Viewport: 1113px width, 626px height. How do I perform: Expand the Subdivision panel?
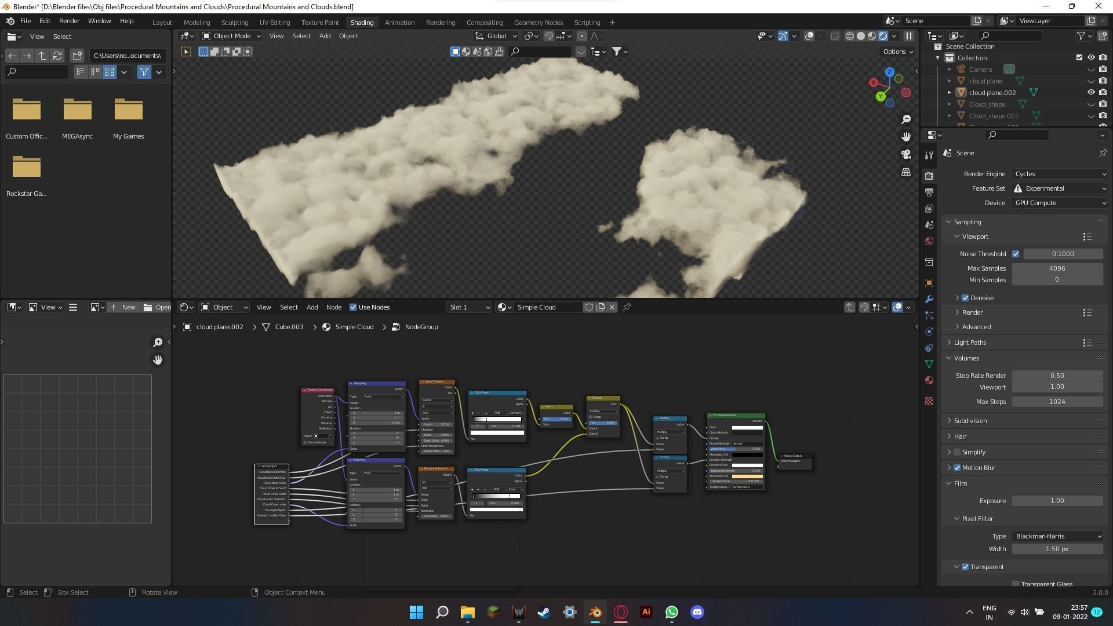pyautogui.click(x=970, y=421)
